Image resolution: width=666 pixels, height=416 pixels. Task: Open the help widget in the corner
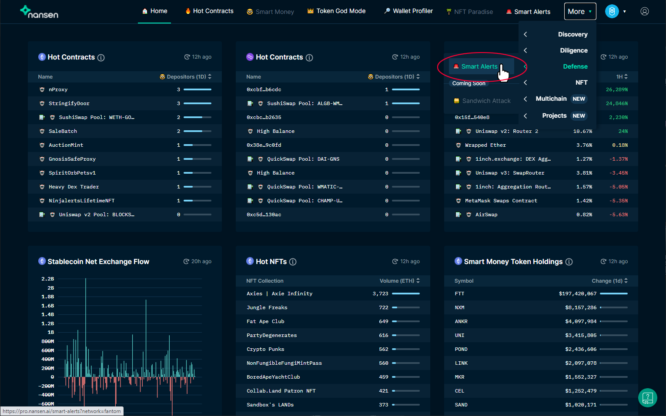pyautogui.click(x=648, y=397)
